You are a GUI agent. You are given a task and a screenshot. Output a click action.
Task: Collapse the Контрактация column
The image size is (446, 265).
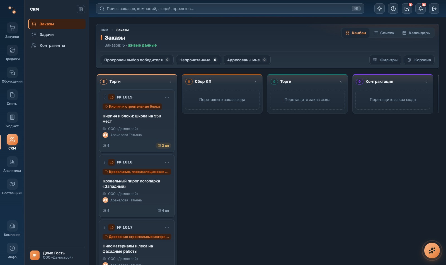tap(426, 81)
